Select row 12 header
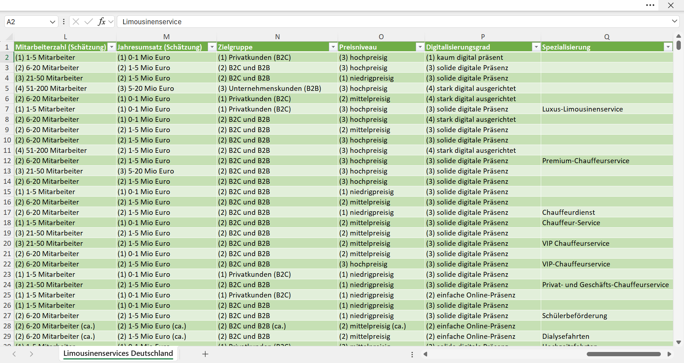Viewport: 684px width, 363px height. pos(7,161)
